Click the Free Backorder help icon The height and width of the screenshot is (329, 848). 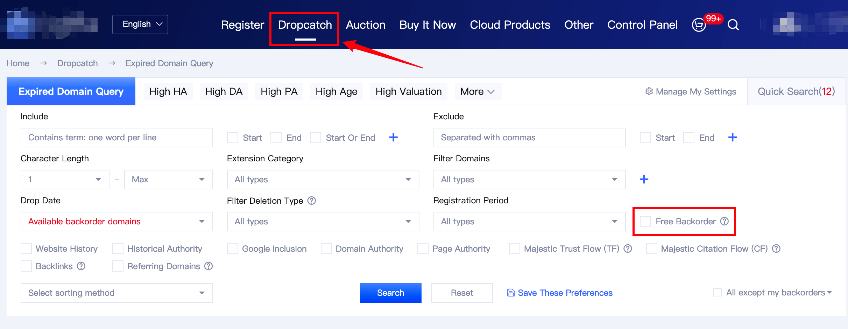[x=725, y=221]
